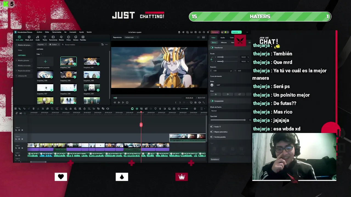Open the Foto sort dropdown

point(39,54)
